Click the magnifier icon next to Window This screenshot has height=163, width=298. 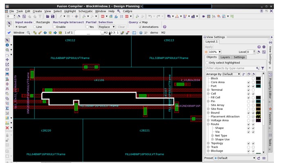coord(28,33)
